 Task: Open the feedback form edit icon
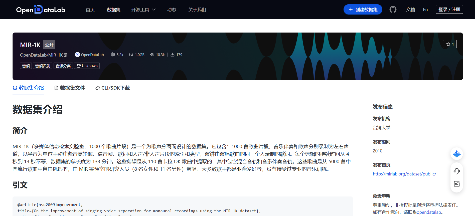click(x=457, y=184)
